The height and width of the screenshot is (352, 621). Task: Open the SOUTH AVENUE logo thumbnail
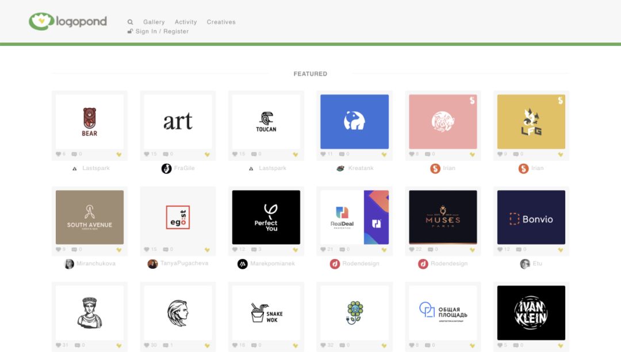90,218
